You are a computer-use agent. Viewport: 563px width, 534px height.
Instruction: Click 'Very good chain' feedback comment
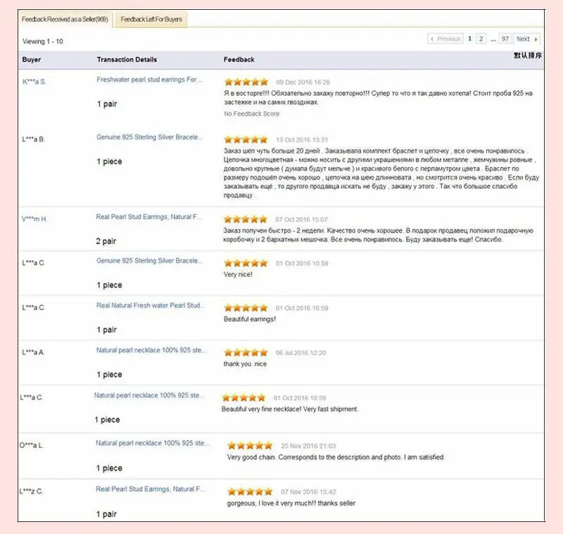point(336,457)
